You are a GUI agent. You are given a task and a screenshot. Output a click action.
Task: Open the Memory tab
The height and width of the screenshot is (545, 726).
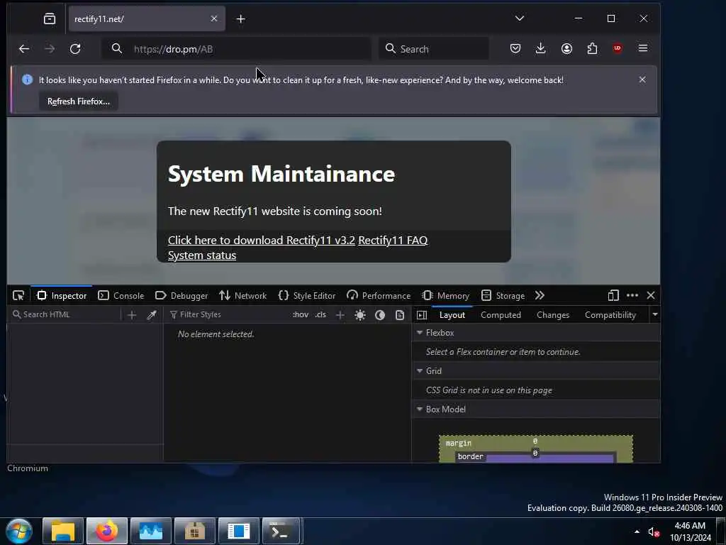click(445, 296)
